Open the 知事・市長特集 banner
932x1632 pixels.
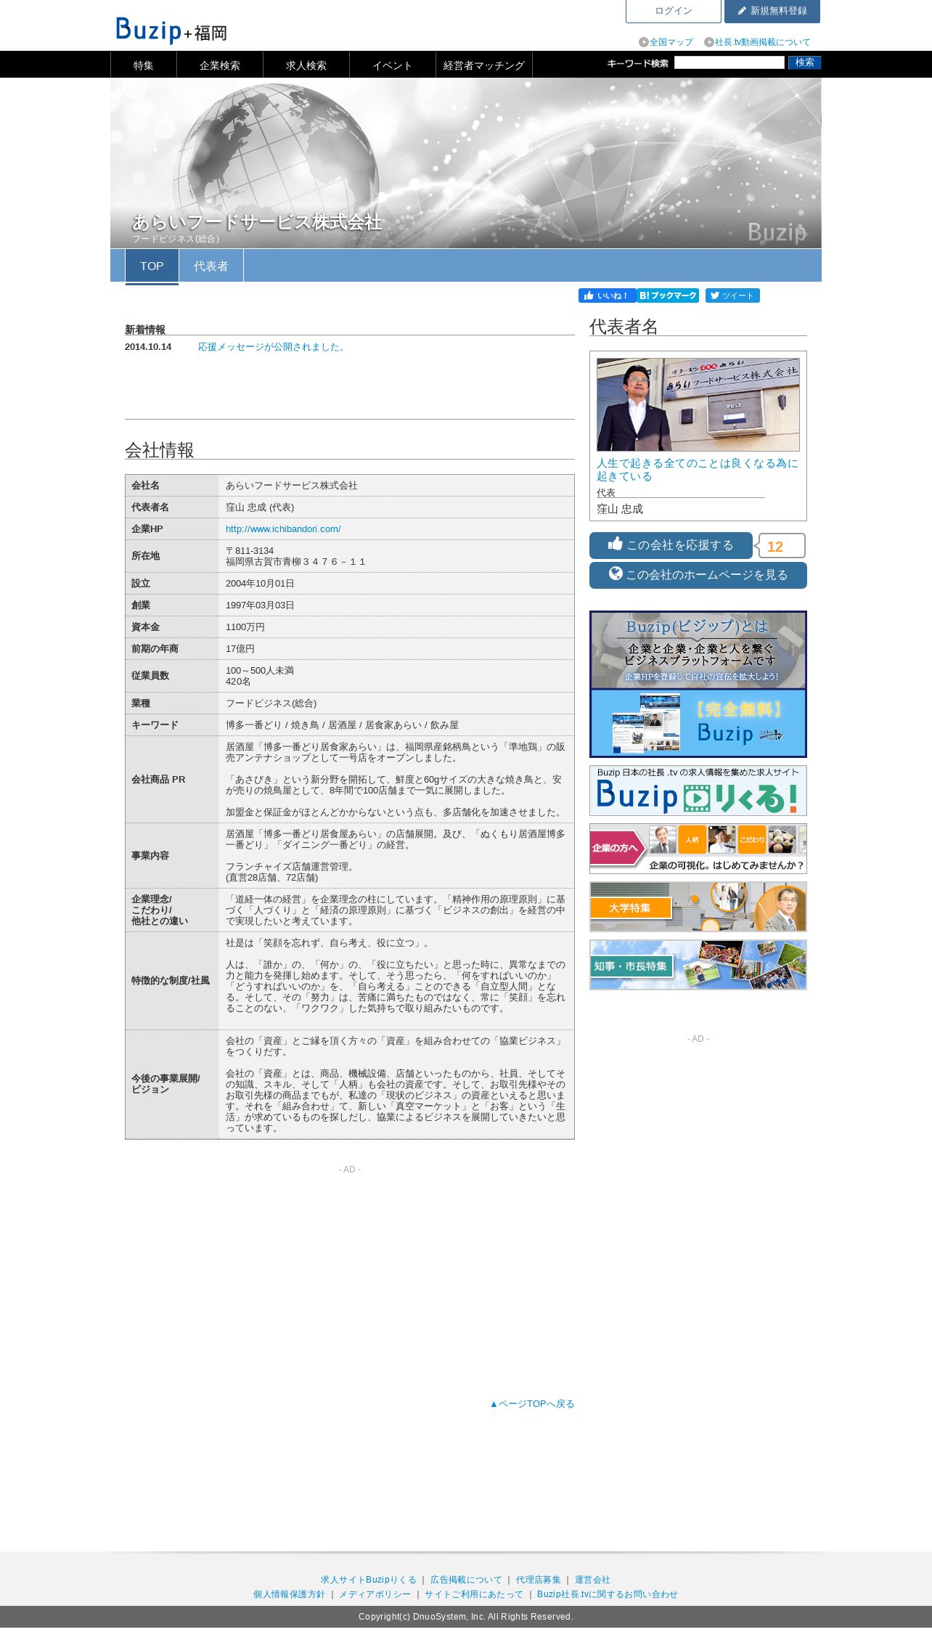pyautogui.click(x=698, y=965)
